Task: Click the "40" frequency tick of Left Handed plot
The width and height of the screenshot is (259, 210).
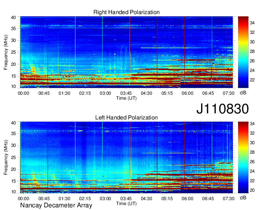Action: pyautogui.click(x=13, y=123)
